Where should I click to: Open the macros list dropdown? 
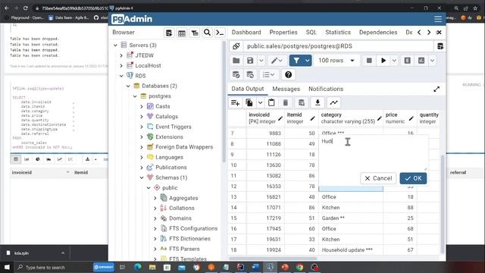[x=268, y=75]
